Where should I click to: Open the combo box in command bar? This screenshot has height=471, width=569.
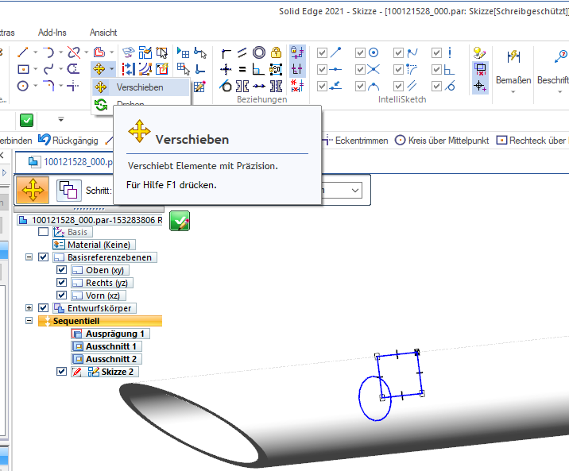(355, 191)
